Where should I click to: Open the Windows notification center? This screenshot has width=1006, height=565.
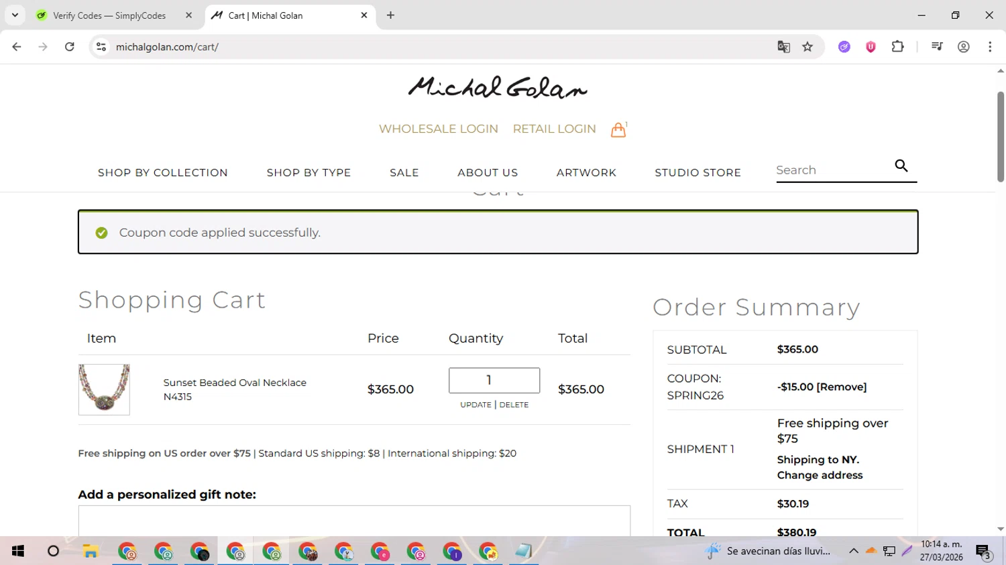click(983, 552)
